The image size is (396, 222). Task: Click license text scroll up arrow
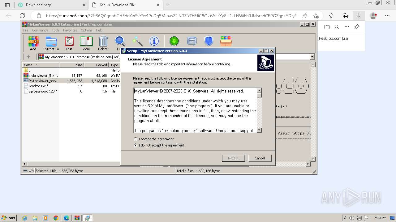tap(259, 90)
